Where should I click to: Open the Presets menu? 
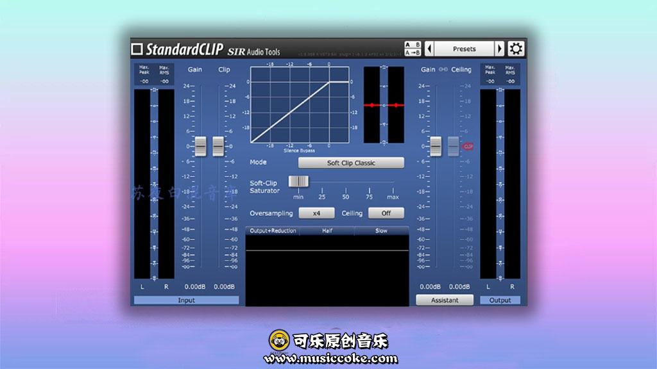(465, 49)
